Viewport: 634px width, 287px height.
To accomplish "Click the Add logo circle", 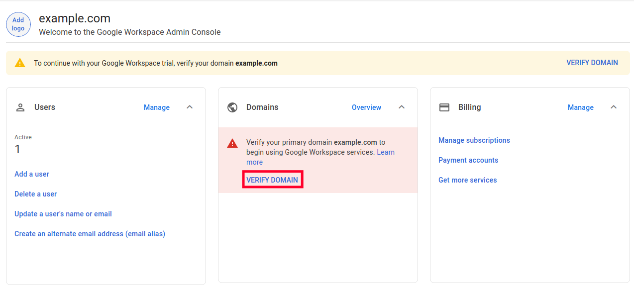I will [x=18, y=24].
